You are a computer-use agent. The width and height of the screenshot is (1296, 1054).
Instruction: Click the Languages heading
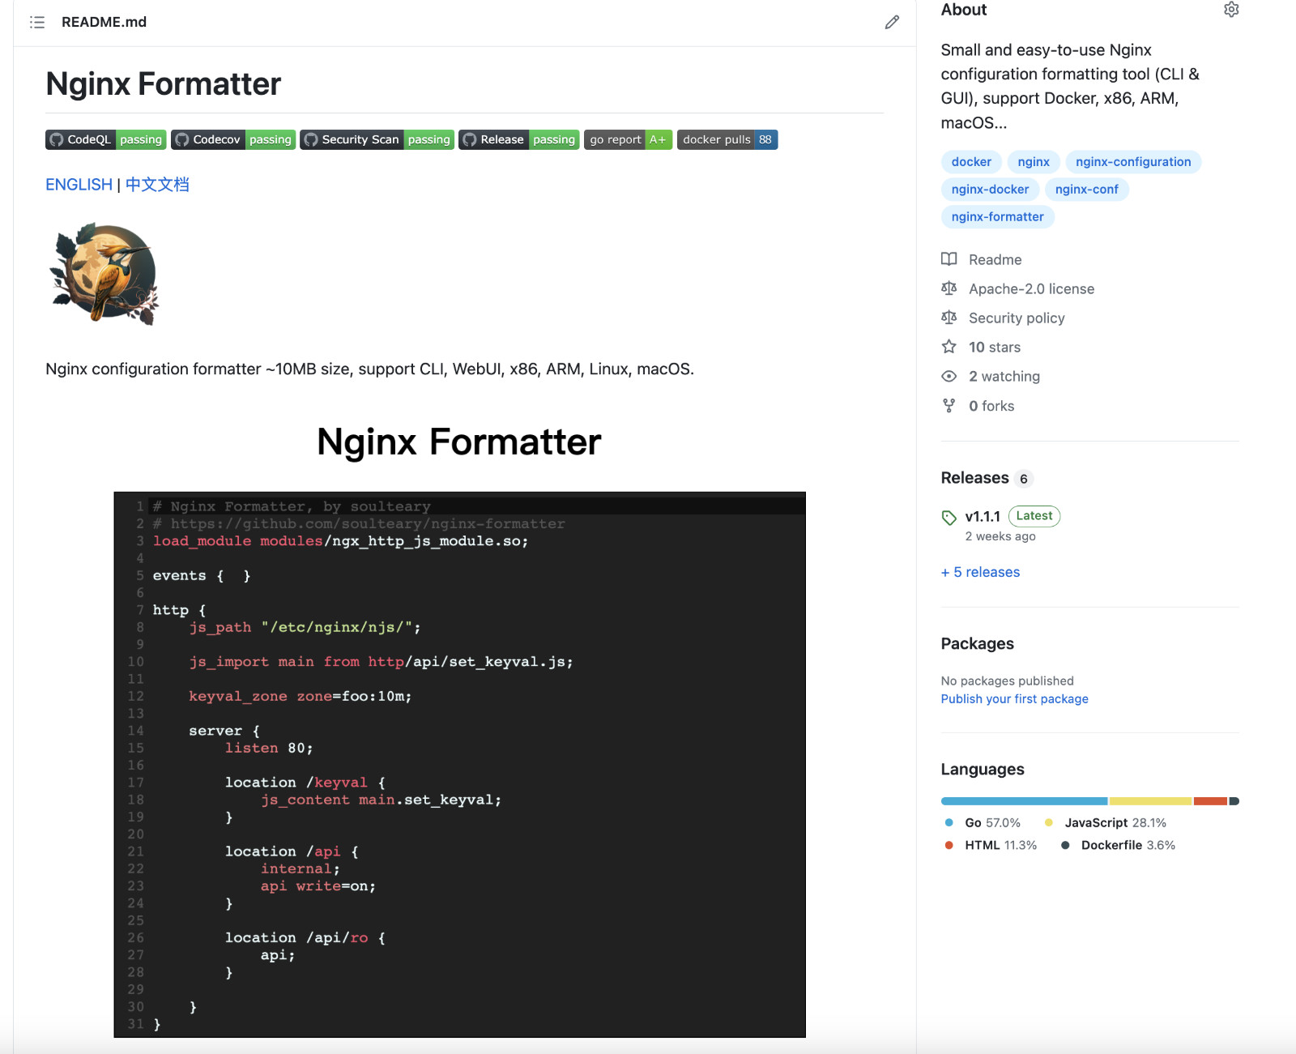tap(983, 769)
